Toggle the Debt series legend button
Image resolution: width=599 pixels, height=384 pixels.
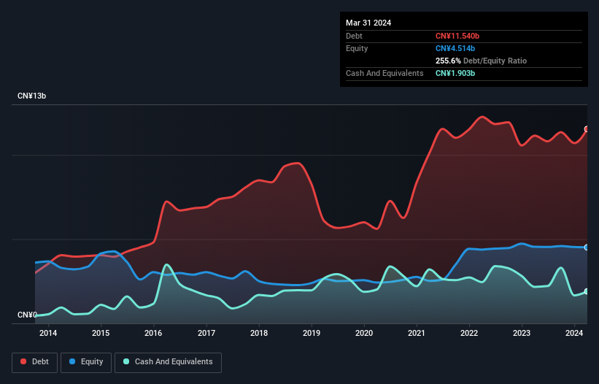(35, 362)
